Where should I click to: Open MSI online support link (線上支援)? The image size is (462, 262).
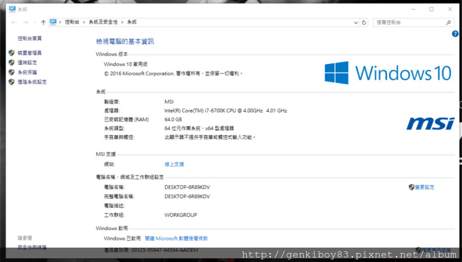[174, 164]
